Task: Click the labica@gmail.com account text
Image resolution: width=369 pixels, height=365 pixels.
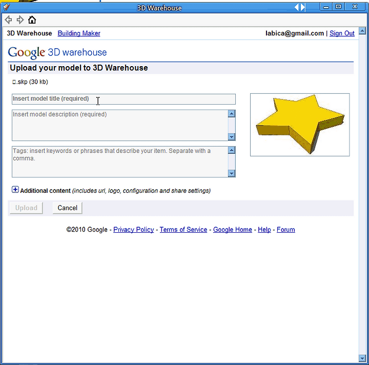Action: [x=295, y=33]
